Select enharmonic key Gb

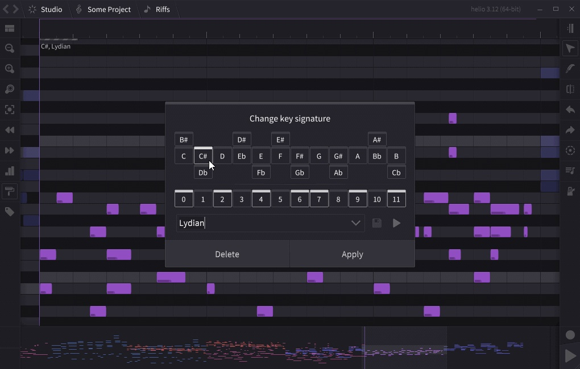(x=300, y=172)
